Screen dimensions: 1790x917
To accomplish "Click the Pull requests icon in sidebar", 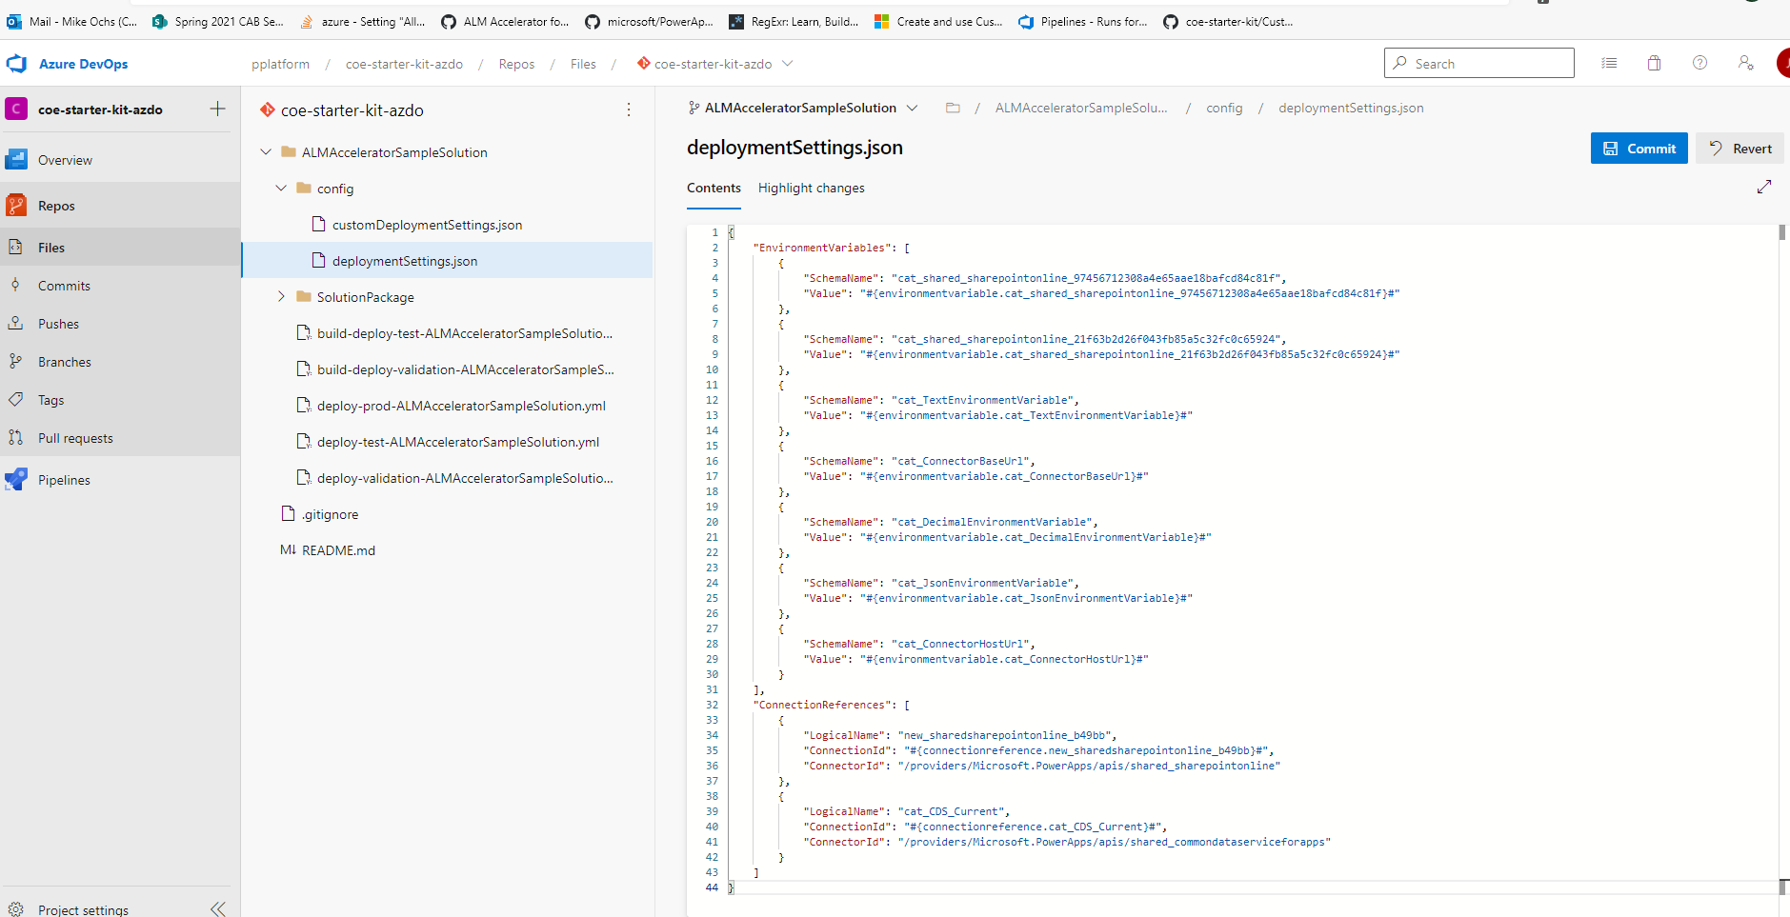I will pos(15,437).
